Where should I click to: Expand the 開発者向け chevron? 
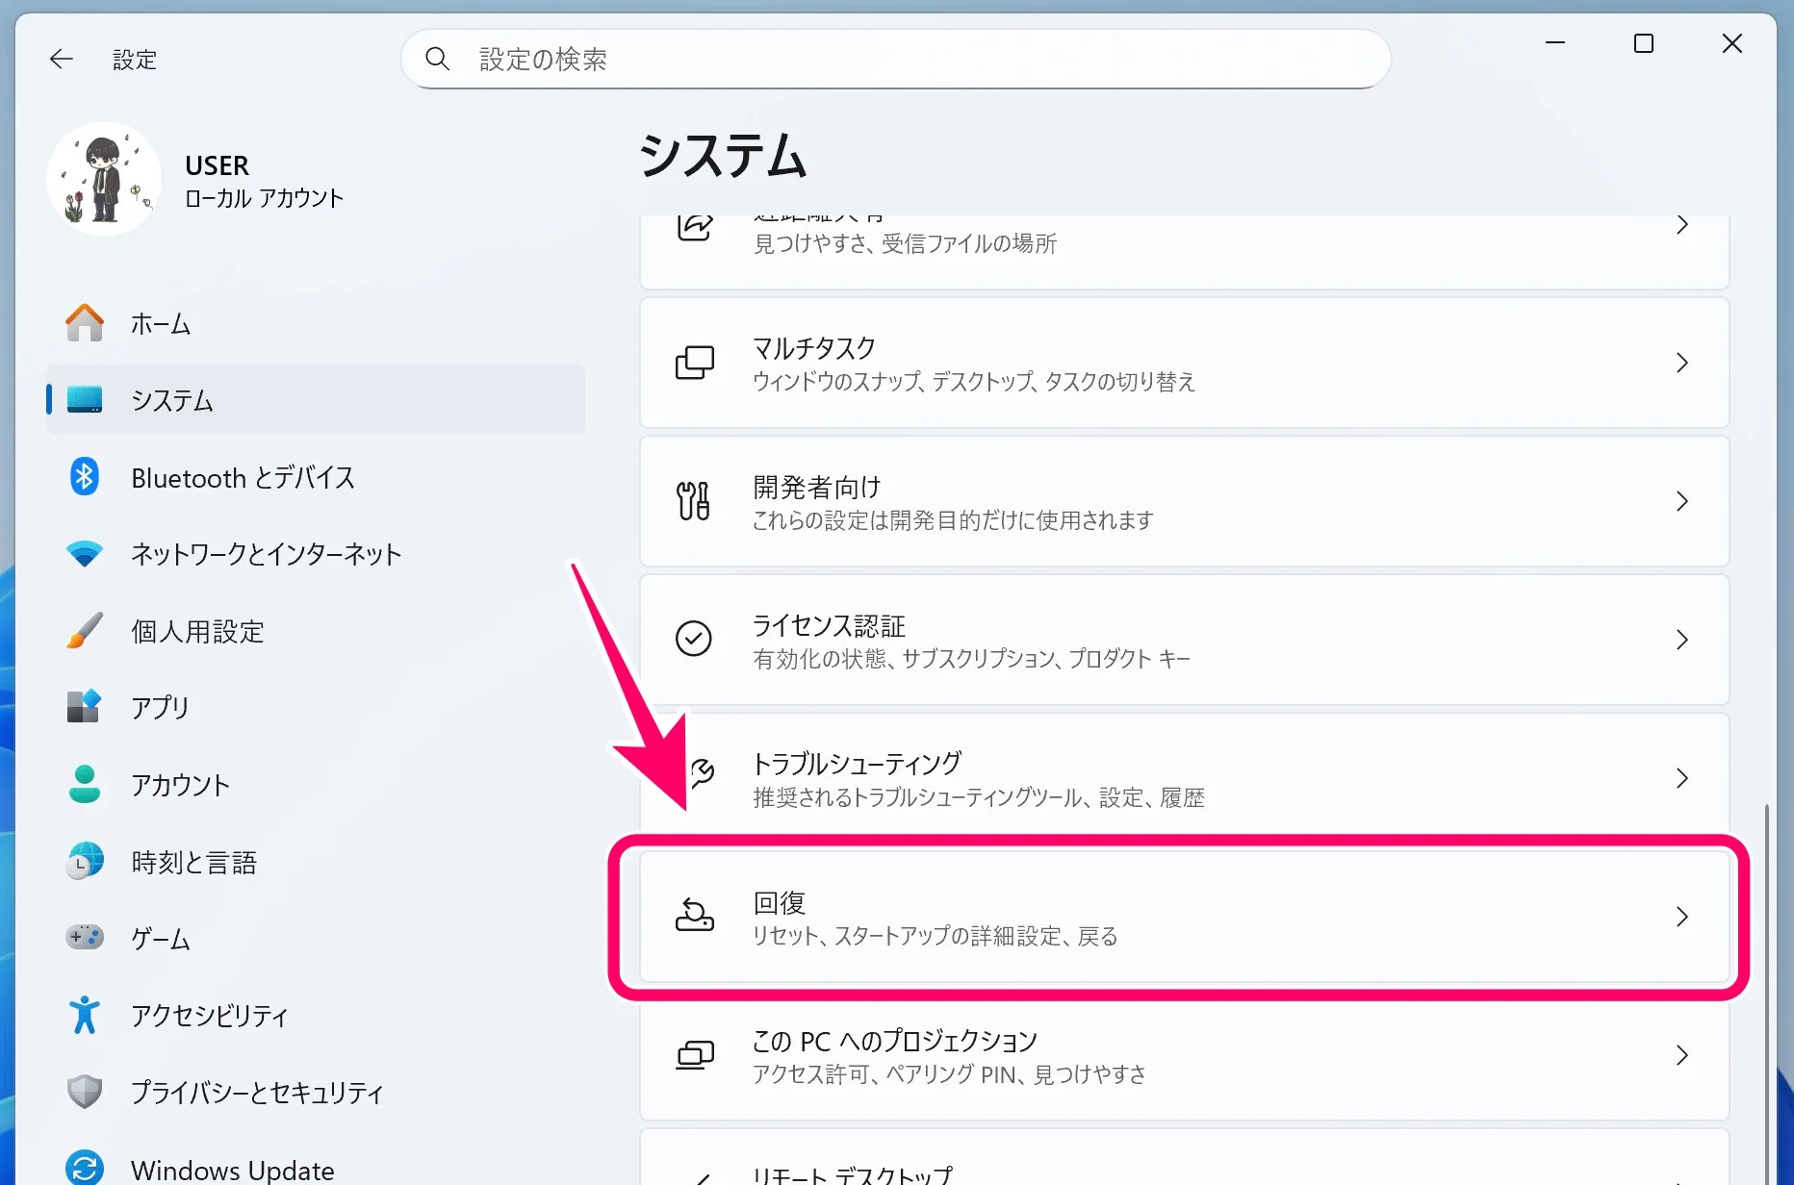[1682, 501]
